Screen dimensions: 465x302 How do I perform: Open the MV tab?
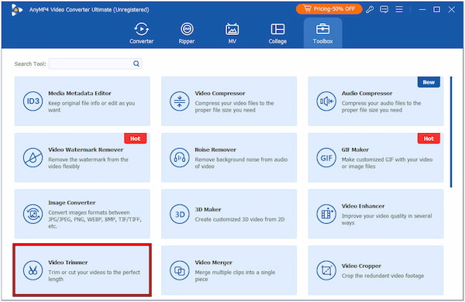tap(232, 33)
